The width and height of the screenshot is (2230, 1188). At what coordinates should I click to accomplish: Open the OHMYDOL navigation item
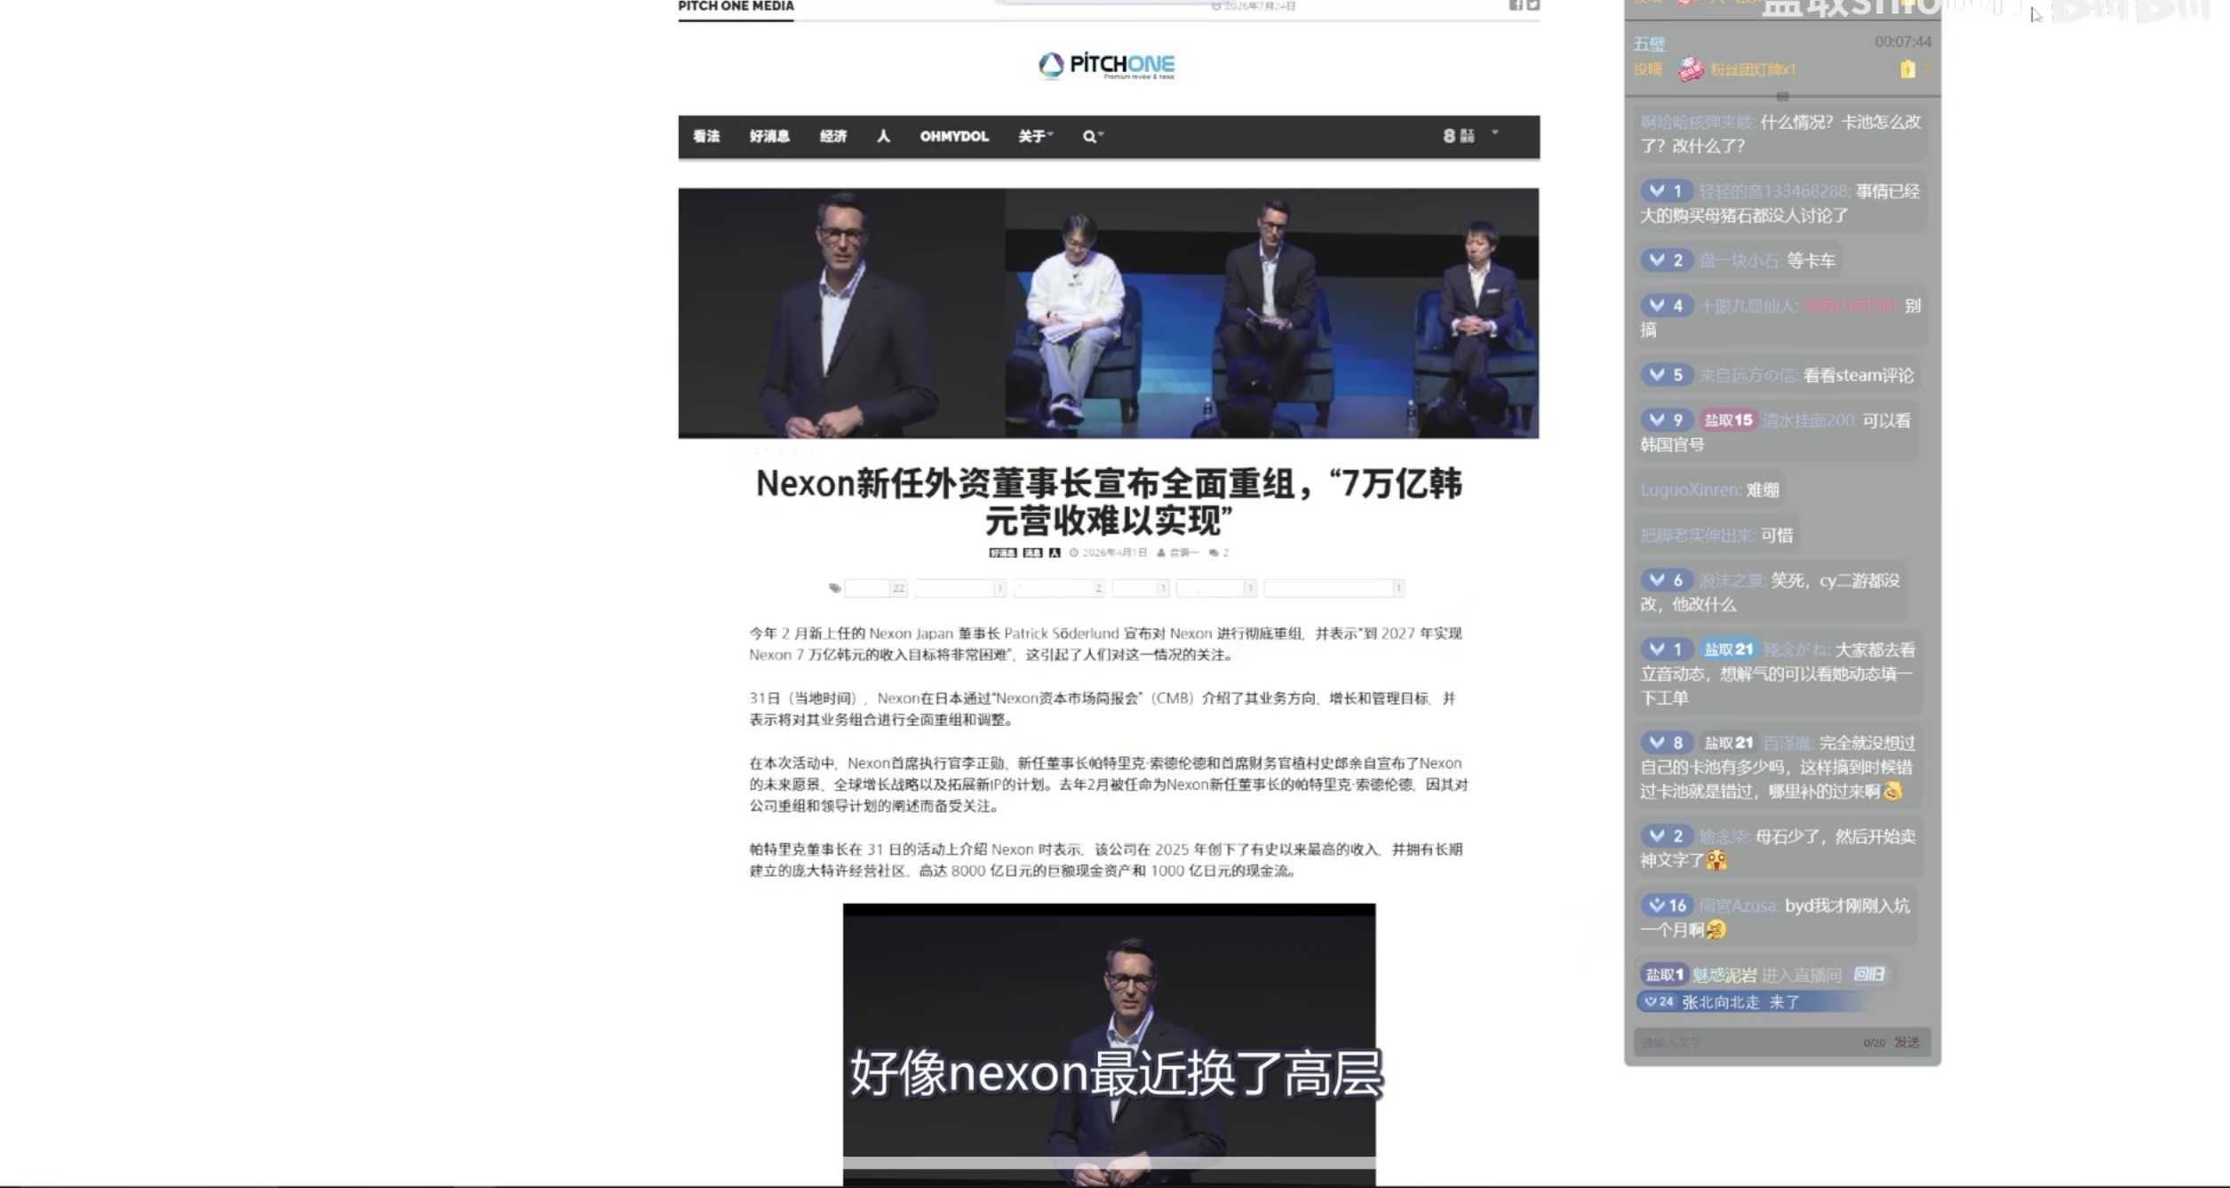pos(954,136)
